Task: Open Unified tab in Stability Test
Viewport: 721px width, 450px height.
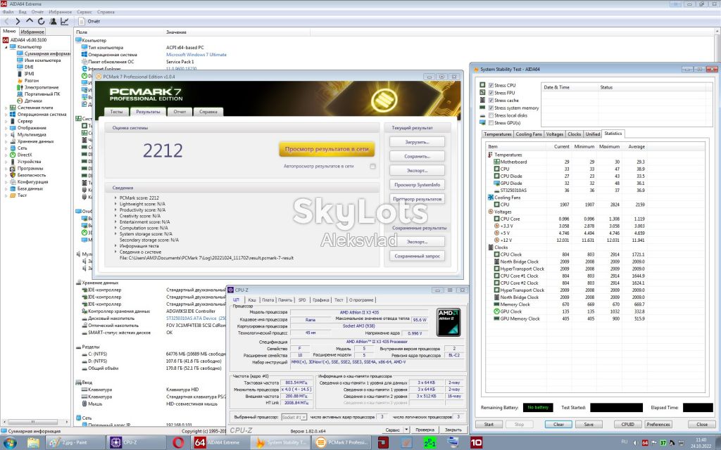Action: point(593,134)
